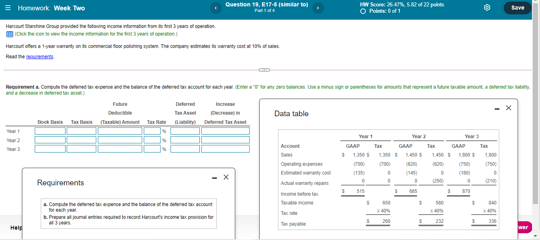The height and width of the screenshot is (240, 540).
Task: Click Year 3 Deferred Tax Asset field
Action: [x=185, y=149]
